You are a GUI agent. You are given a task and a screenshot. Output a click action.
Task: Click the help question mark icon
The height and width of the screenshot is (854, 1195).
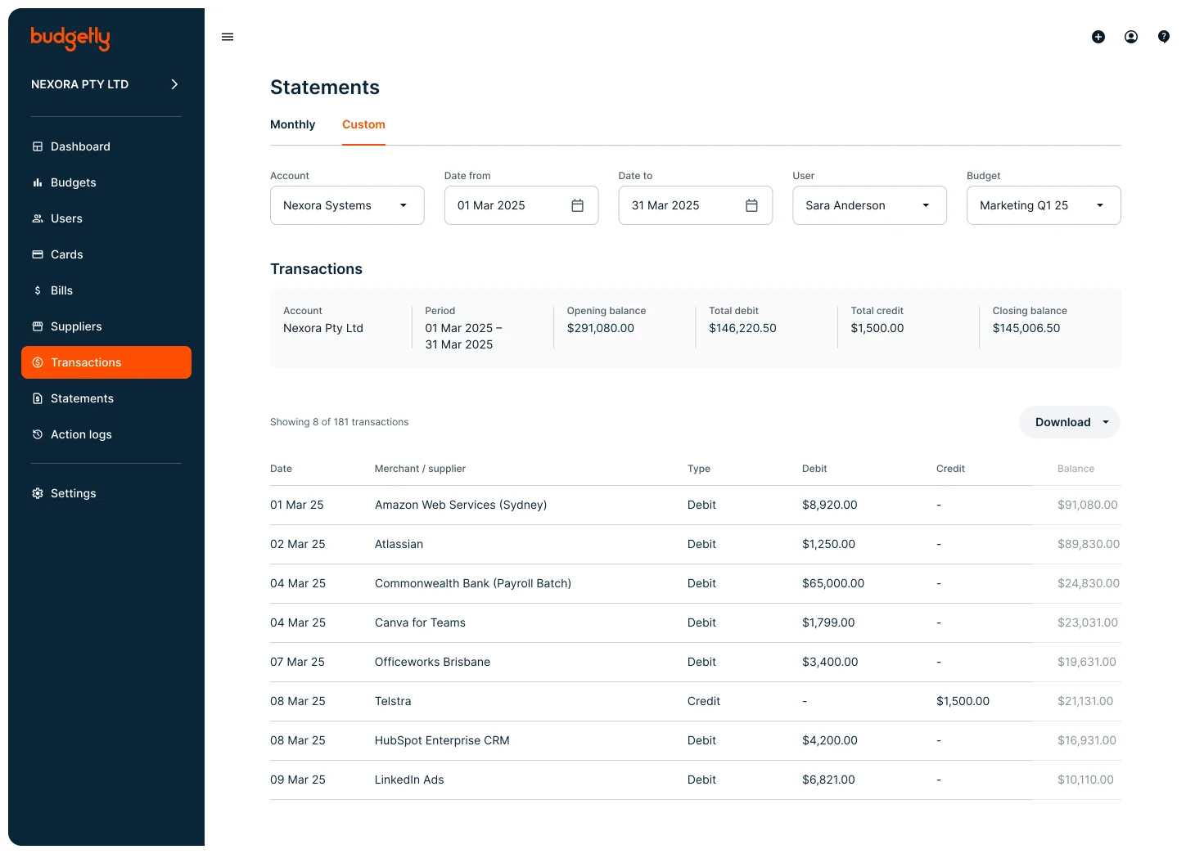[x=1164, y=37]
